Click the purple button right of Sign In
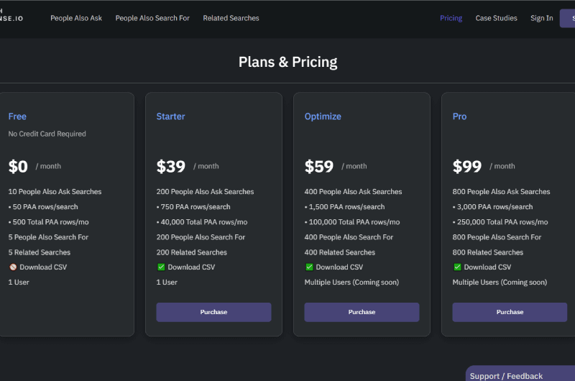This screenshot has height=381, width=575. 567,19
